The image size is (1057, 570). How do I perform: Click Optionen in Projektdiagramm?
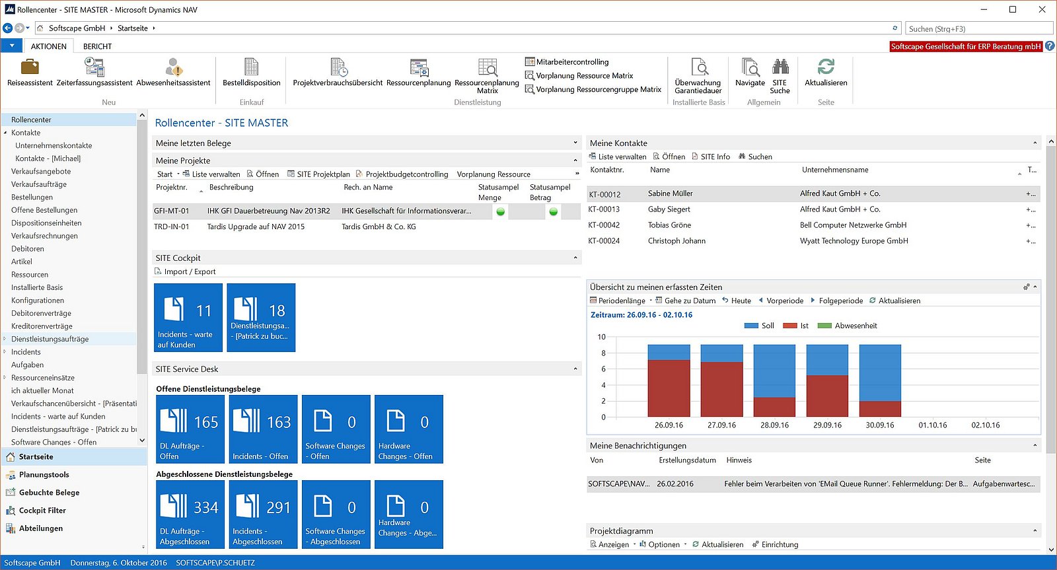point(659,545)
